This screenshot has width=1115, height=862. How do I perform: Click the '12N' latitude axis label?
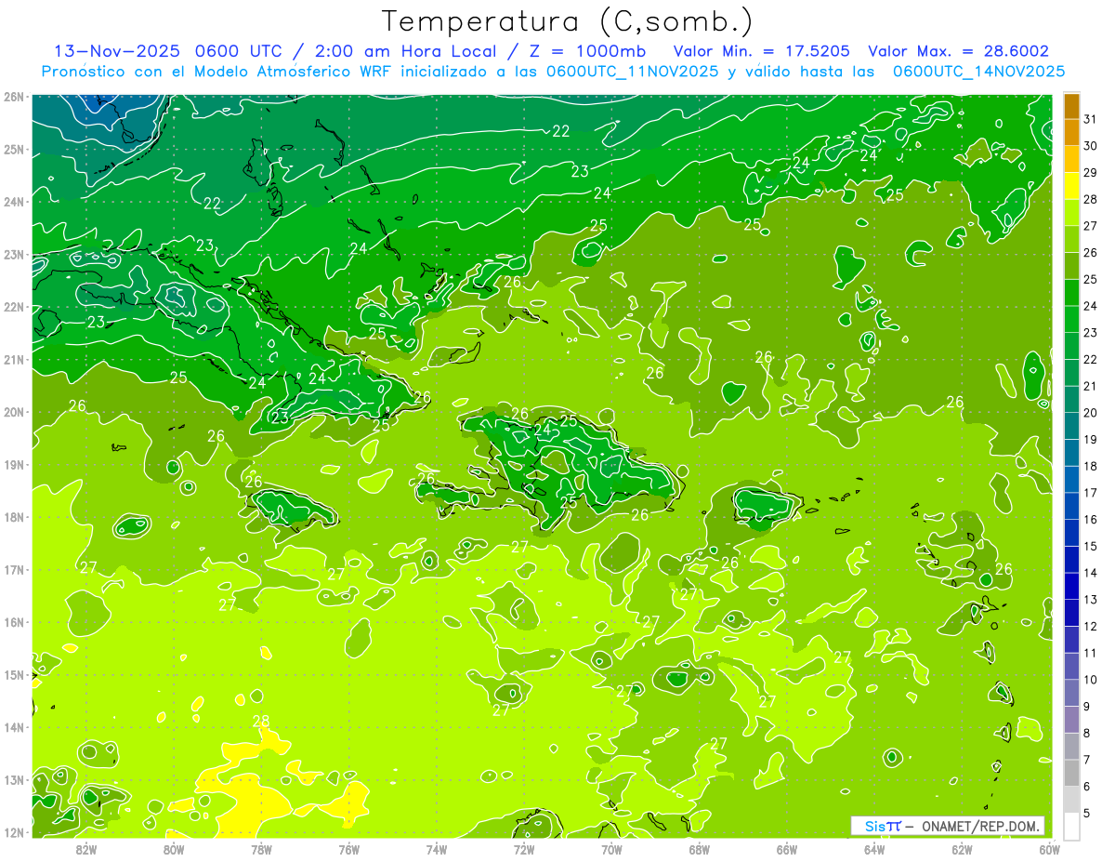coord(14,832)
